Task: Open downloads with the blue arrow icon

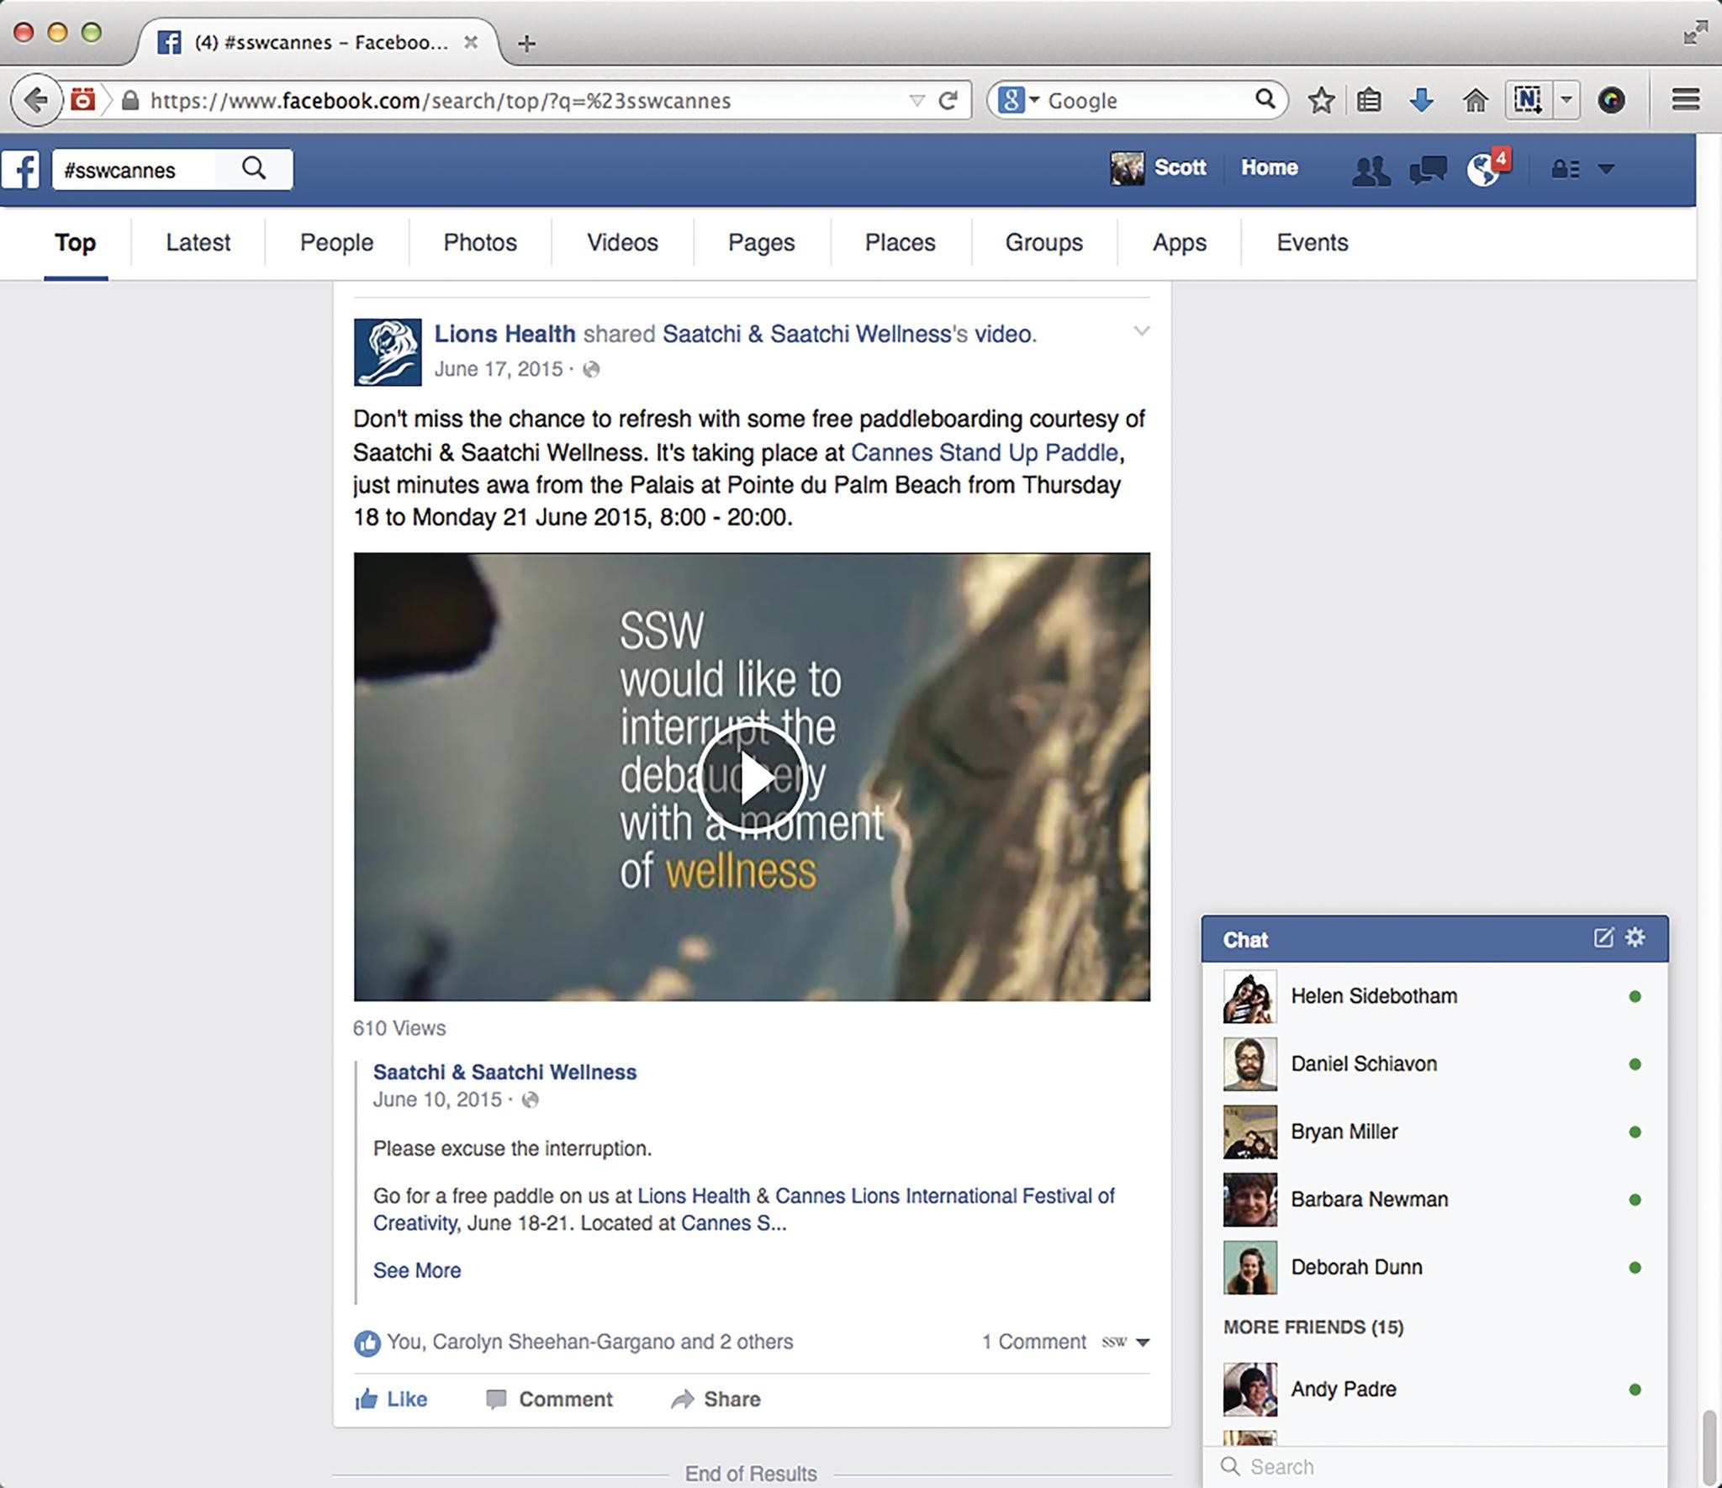Action: coord(1421,100)
